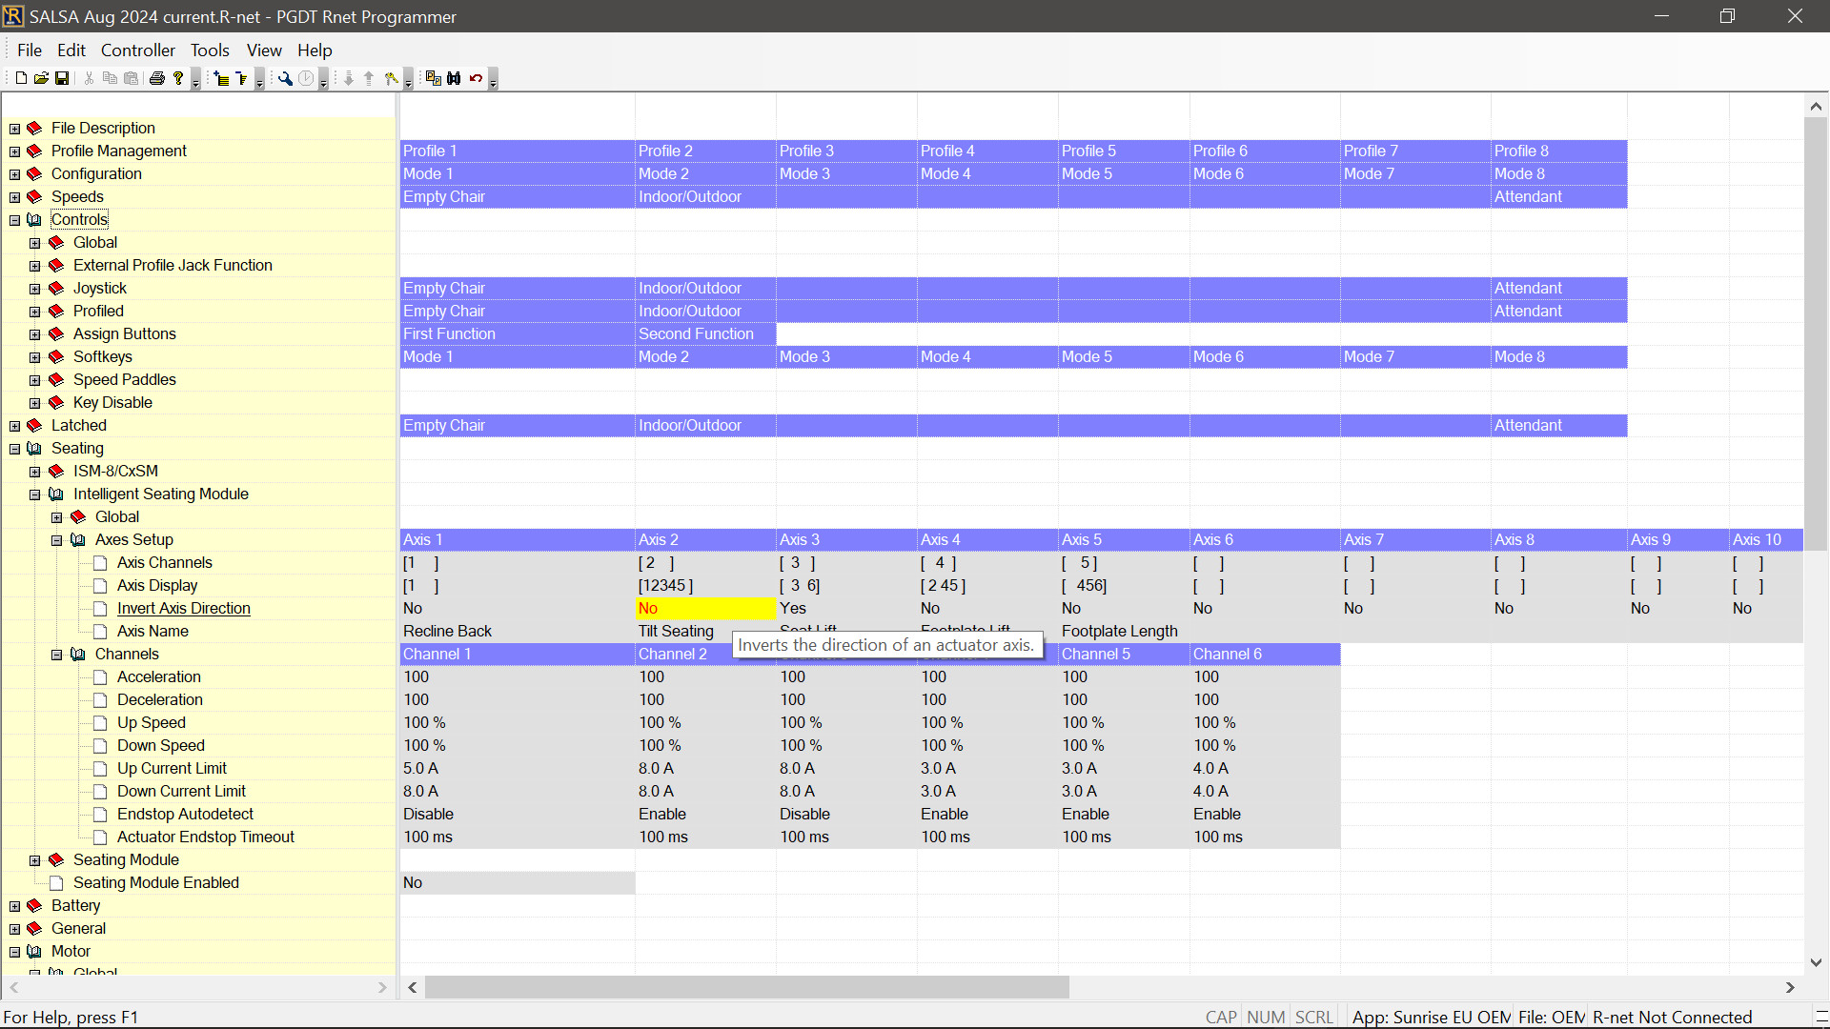Select the Invert Axis Direction parameter
The width and height of the screenshot is (1830, 1029).
(x=183, y=609)
